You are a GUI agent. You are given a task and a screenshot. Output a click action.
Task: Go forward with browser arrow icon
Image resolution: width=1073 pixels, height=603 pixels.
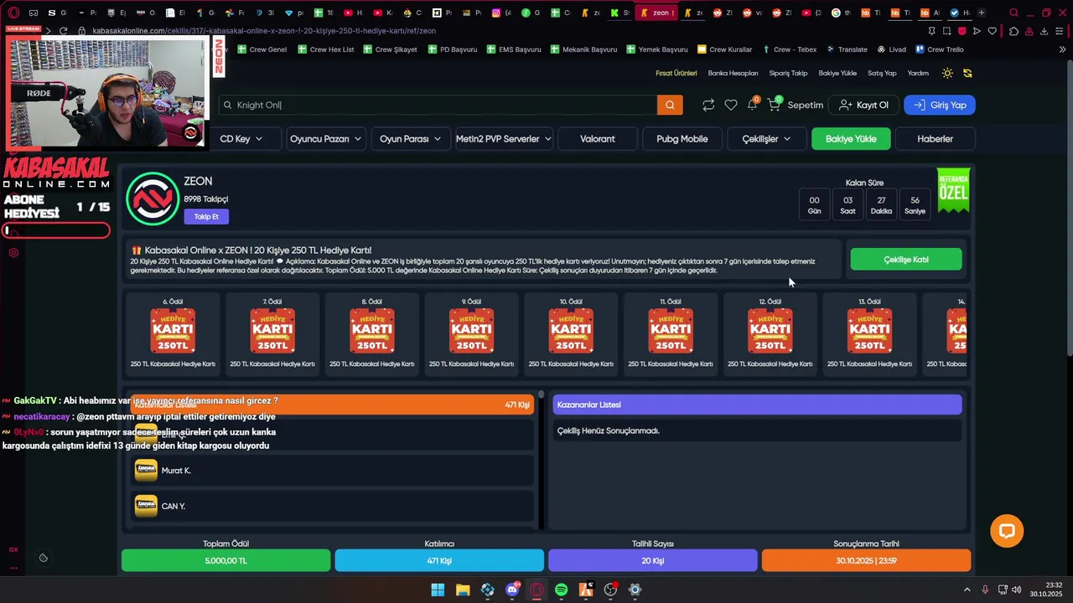(x=47, y=31)
